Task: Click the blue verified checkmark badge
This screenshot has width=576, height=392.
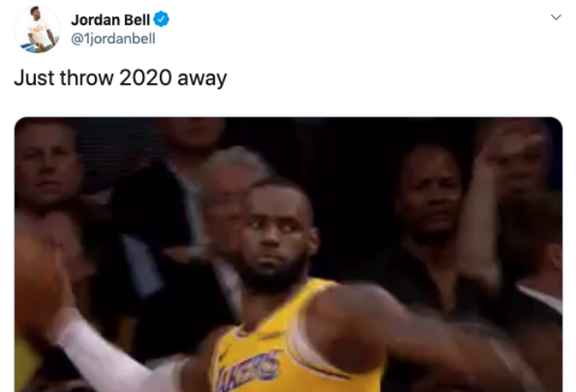Action: click(x=161, y=19)
